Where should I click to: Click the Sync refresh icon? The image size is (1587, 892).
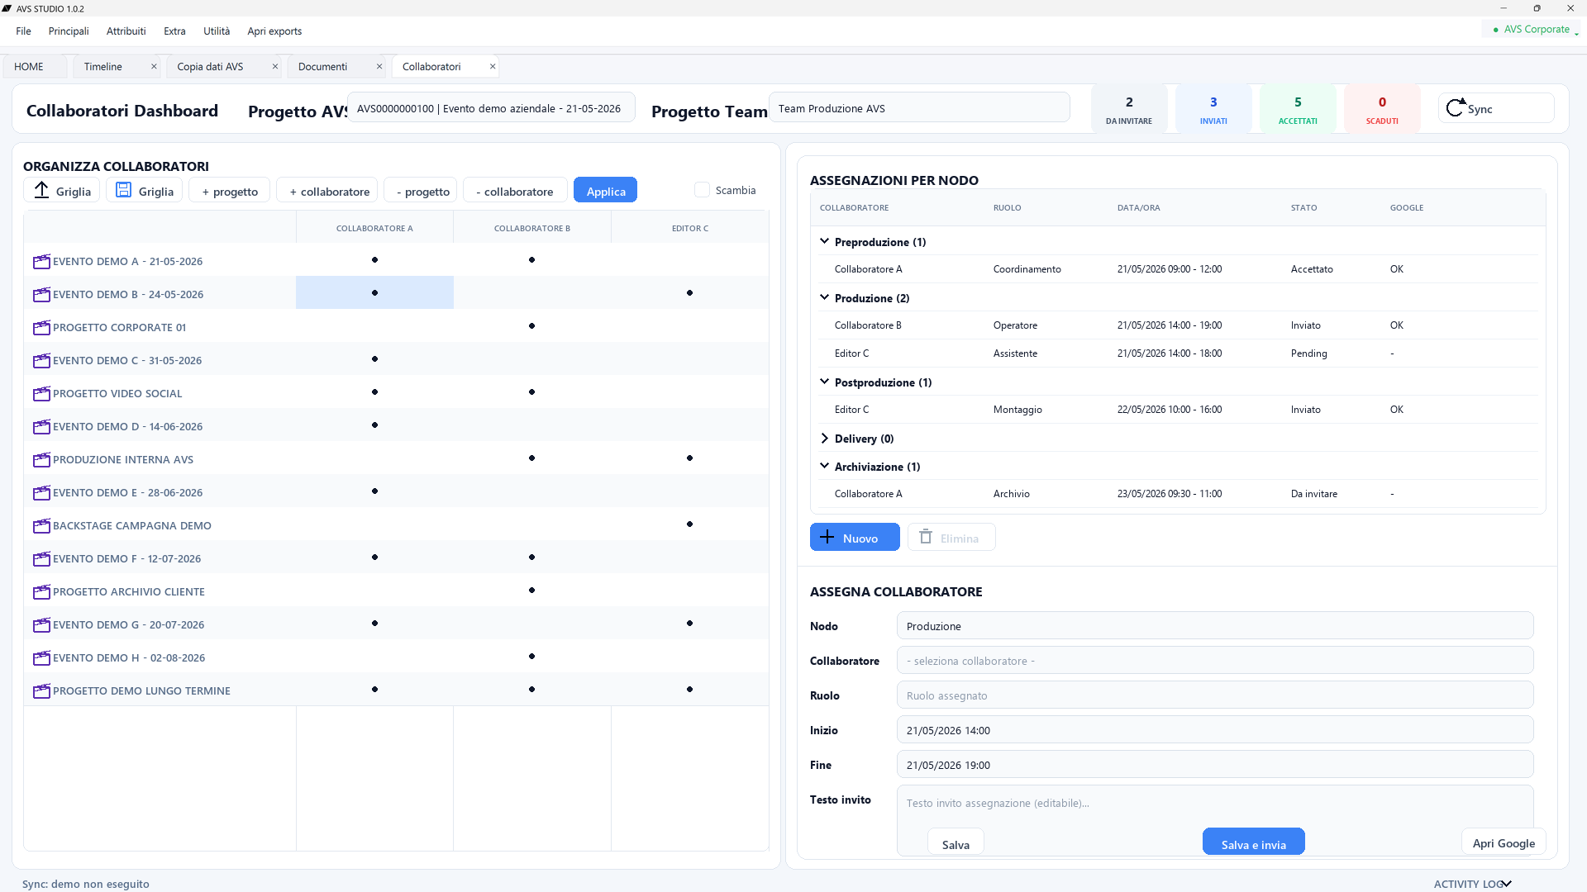click(1456, 107)
